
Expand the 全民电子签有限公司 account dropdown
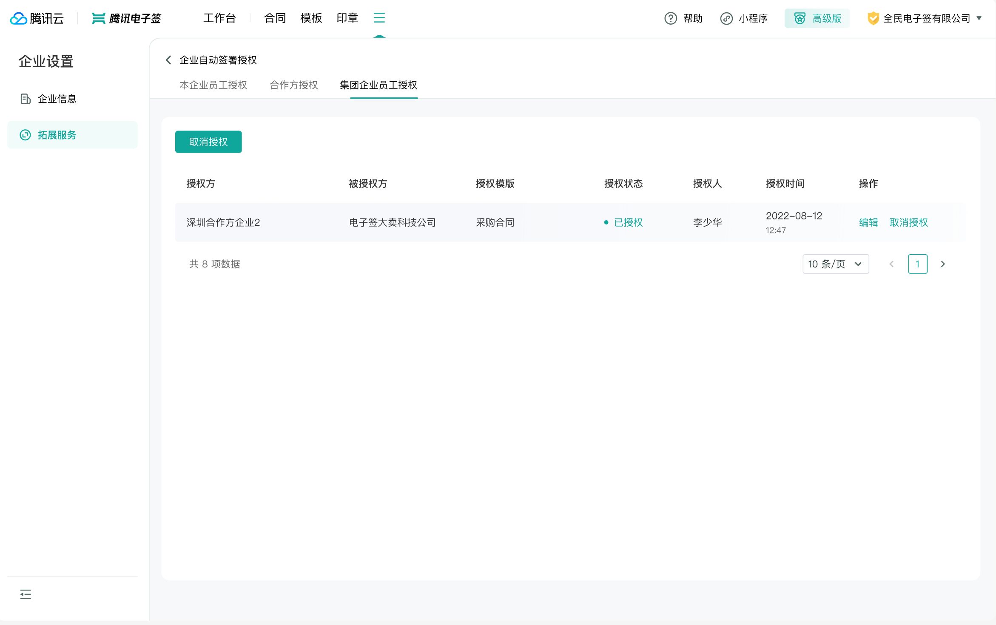[x=979, y=18]
